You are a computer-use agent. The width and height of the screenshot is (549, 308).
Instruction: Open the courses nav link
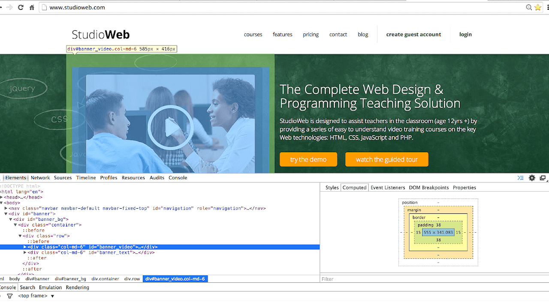[253, 35]
